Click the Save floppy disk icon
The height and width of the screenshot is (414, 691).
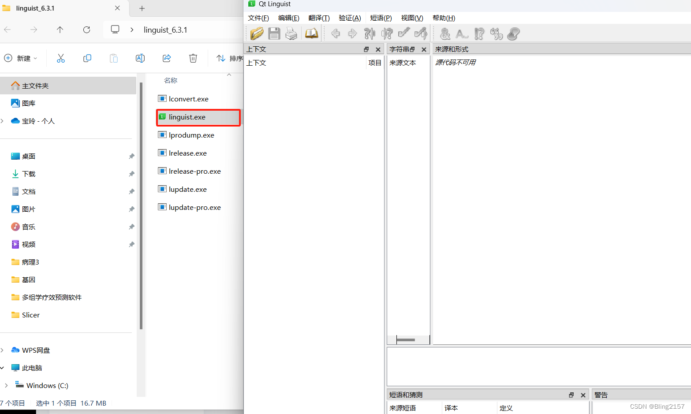pos(274,34)
